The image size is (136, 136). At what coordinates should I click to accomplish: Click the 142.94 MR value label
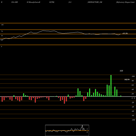coord(127,80)
